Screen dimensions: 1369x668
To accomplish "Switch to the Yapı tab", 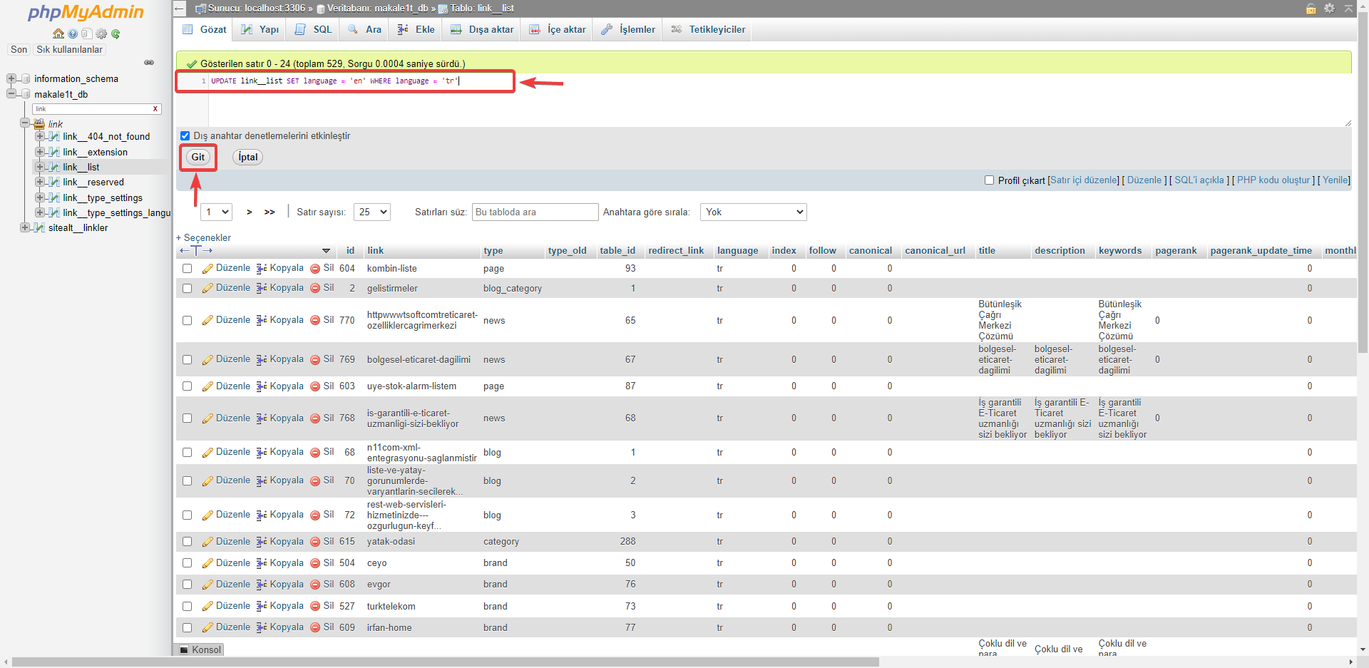I will (x=260, y=29).
